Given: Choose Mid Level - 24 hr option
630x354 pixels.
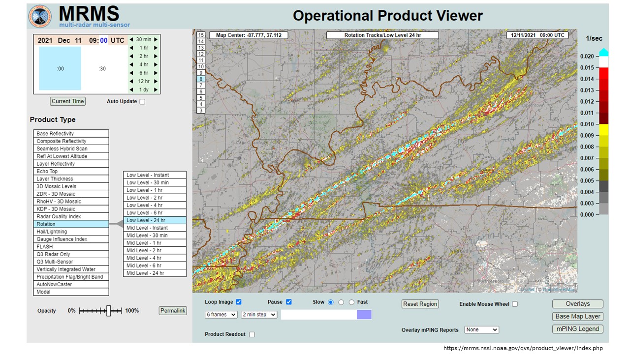Looking at the screenshot, I should (x=155, y=273).
